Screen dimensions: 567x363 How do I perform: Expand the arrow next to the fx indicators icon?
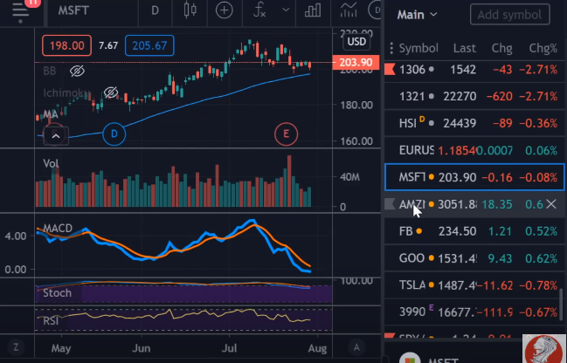coord(286,10)
